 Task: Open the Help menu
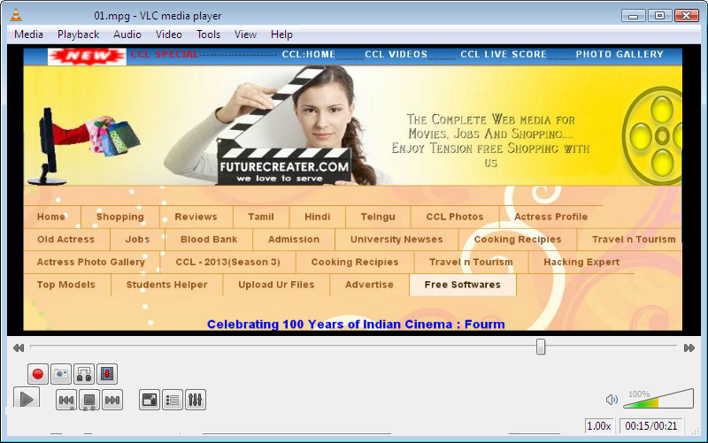[281, 34]
